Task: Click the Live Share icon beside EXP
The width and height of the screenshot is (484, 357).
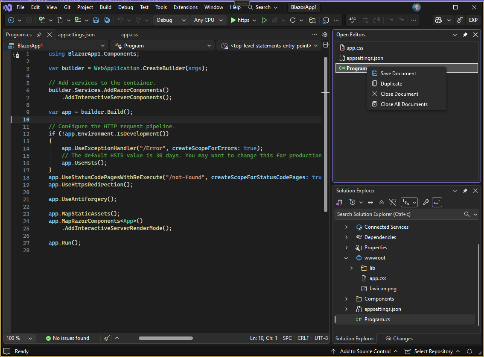Action: click(460, 20)
